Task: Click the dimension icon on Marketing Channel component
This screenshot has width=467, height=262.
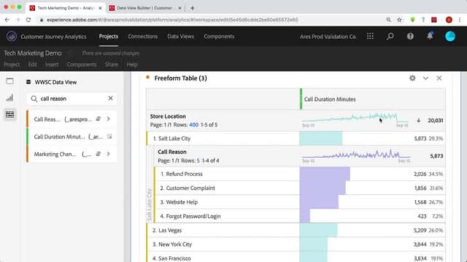Action: click(98, 154)
